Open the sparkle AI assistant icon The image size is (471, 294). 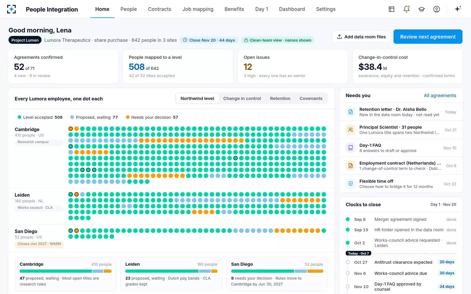pos(458,9)
